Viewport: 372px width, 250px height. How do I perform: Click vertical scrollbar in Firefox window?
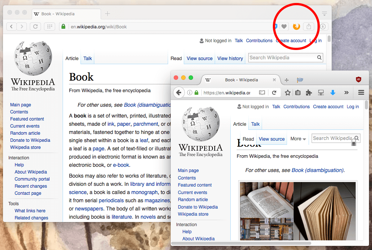tap(366, 105)
